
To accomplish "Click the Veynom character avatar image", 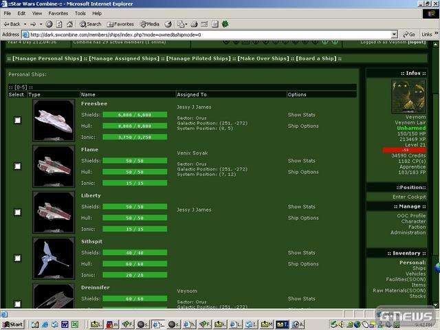I will (408, 96).
